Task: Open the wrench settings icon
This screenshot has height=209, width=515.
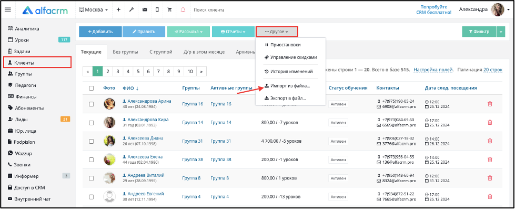Action: pyautogui.click(x=132, y=9)
